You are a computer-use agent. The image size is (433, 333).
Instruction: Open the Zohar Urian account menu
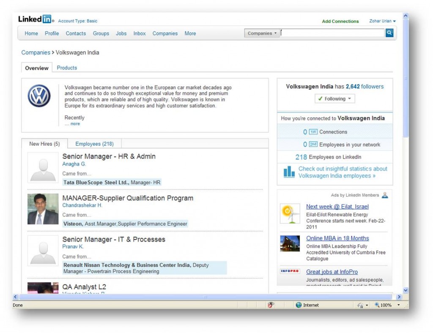coord(382,21)
